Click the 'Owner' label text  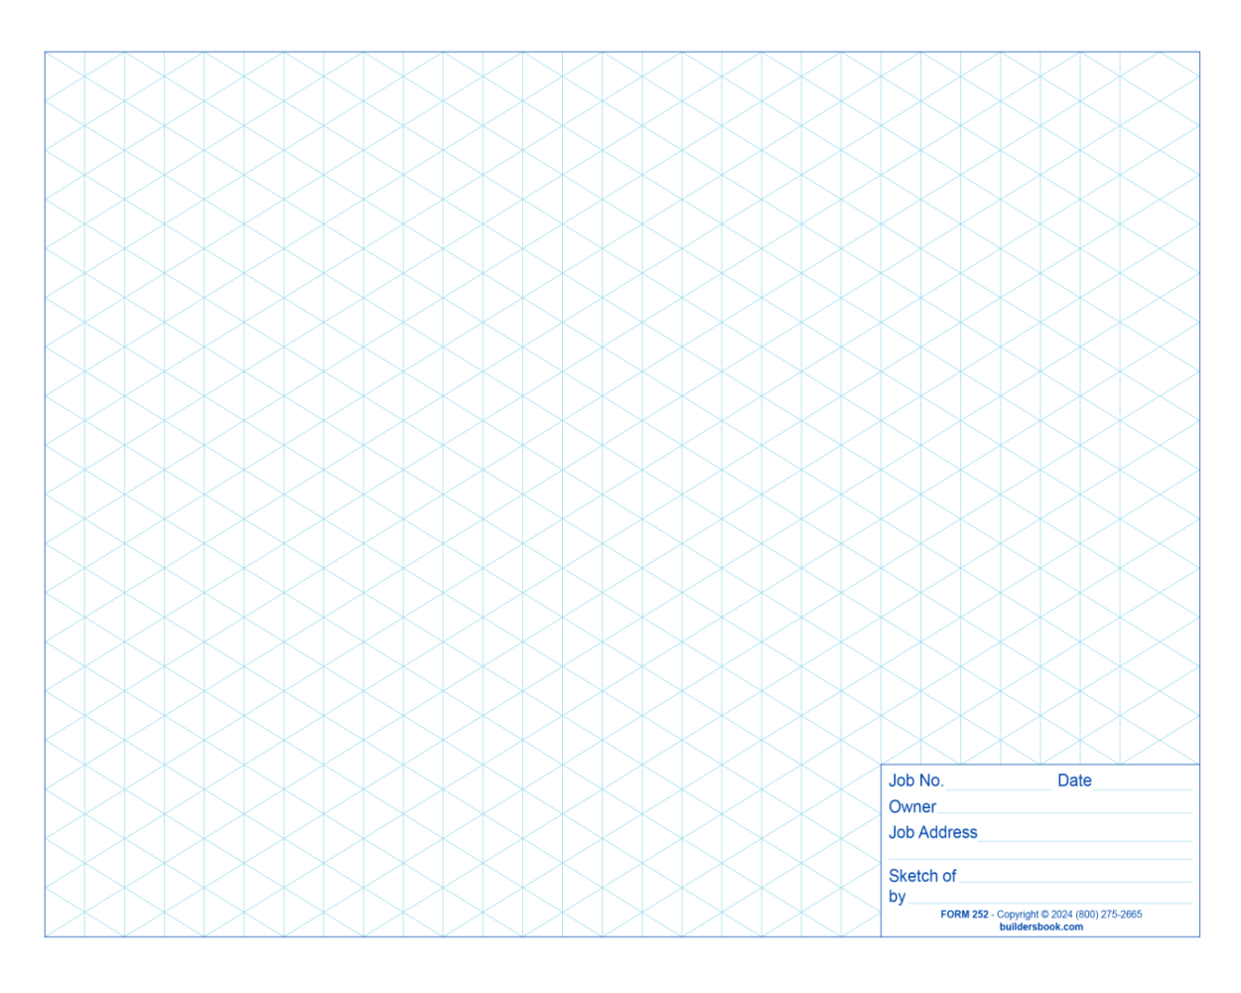[911, 806]
